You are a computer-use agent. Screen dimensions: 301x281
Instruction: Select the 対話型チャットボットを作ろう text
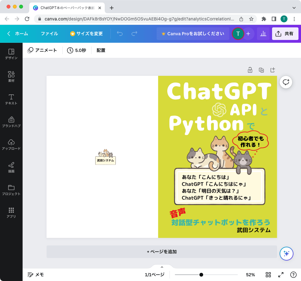(x=221, y=222)
